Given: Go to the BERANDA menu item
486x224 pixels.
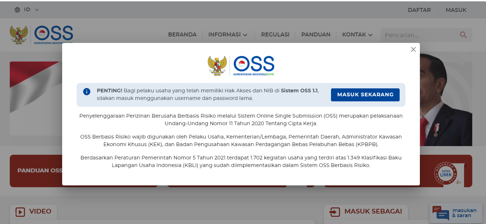Looking at the screenshot, I should pos(182,35).
